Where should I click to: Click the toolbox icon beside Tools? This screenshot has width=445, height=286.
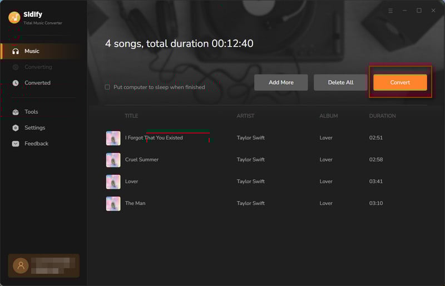[x=16, y=112]
